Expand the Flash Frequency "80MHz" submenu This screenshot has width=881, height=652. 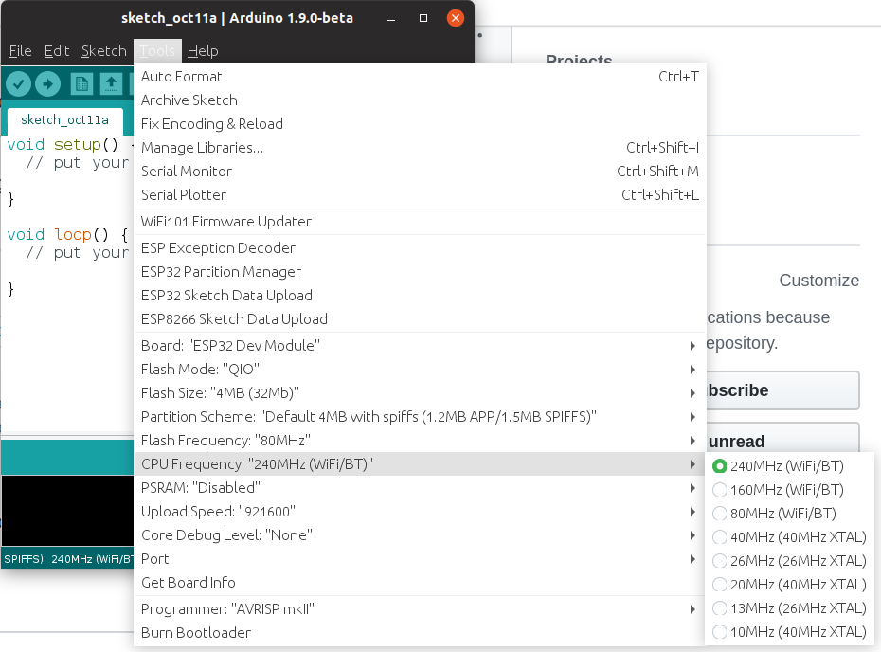tap(420, 440)
